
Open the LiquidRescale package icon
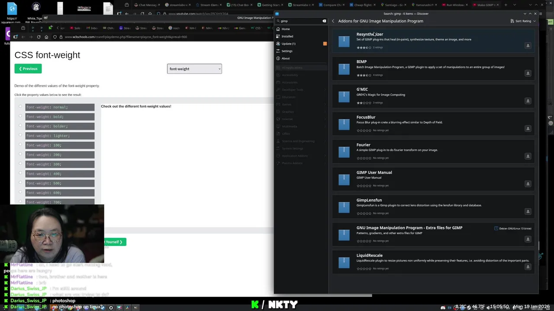[344, 262]
